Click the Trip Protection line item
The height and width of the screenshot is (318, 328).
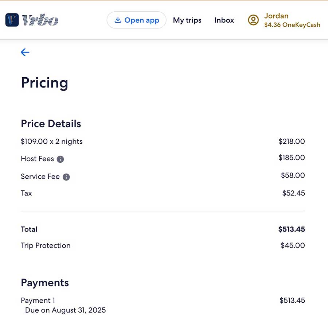point(46,245)
